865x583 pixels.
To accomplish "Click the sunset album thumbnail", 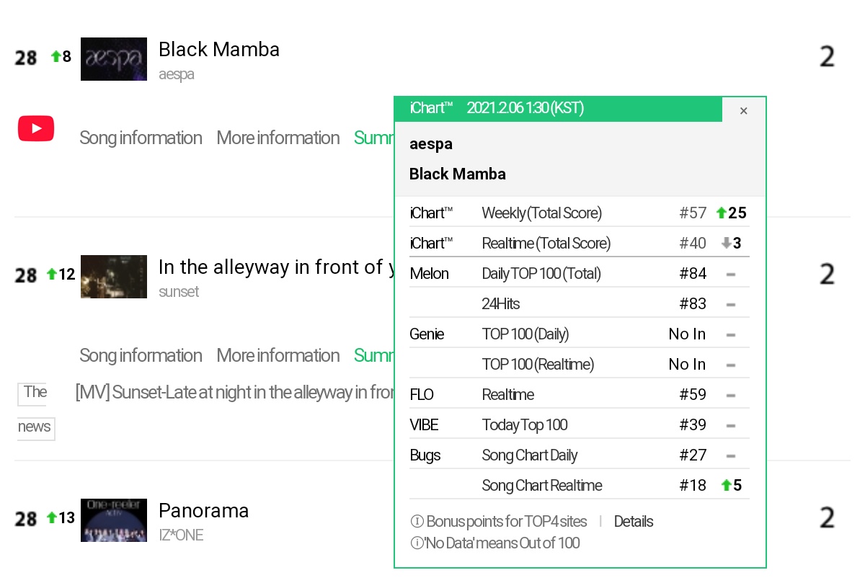I will (114, 277).
